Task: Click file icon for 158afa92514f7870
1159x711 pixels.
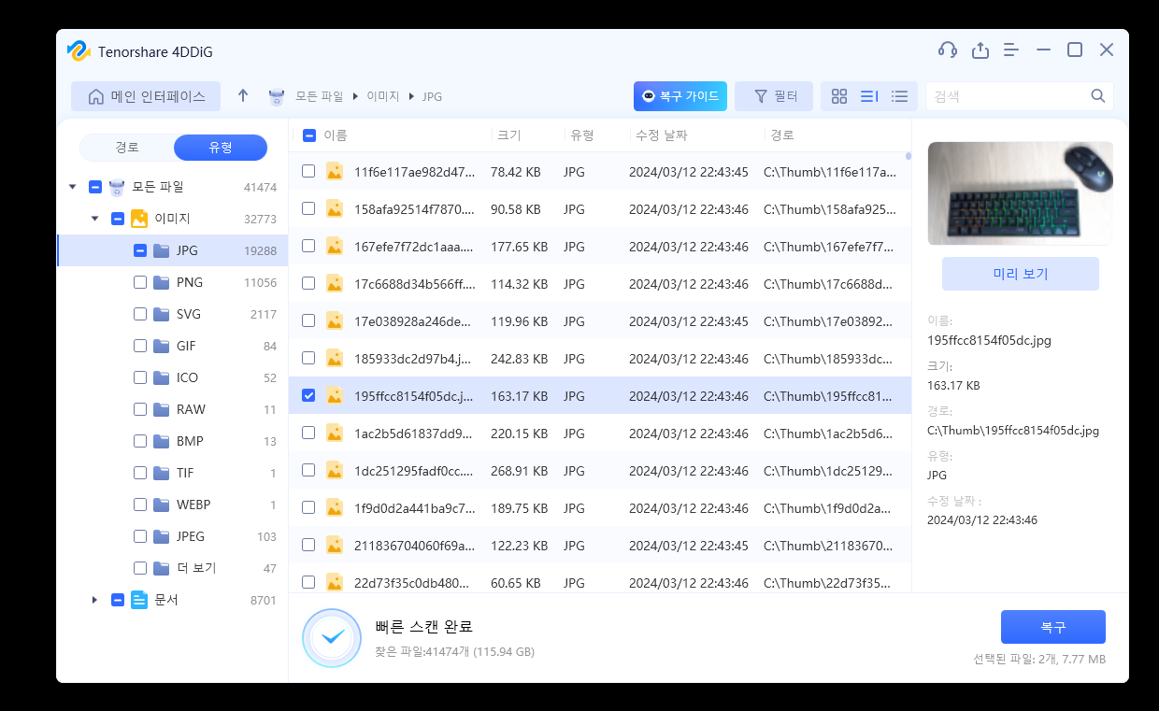Action: (x=335, y=208)
